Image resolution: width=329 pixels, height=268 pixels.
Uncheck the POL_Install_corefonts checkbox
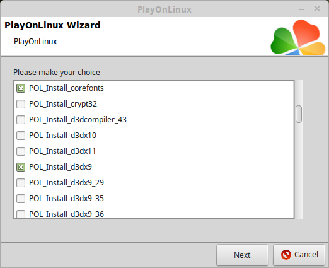pos(21,88)
